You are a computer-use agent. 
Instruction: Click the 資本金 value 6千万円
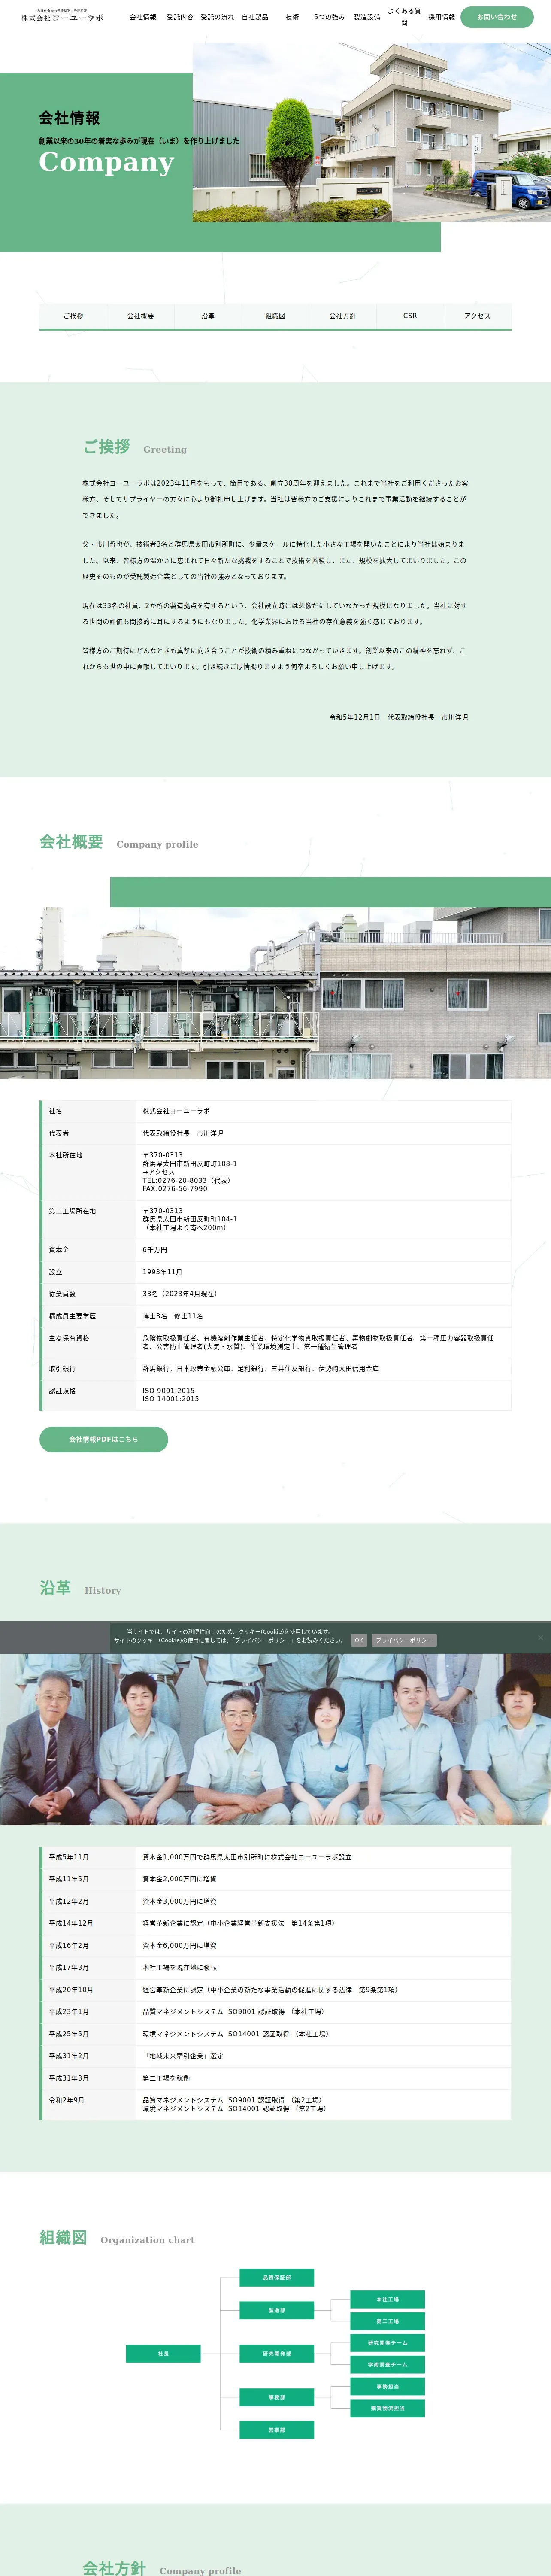point(155,1250)
